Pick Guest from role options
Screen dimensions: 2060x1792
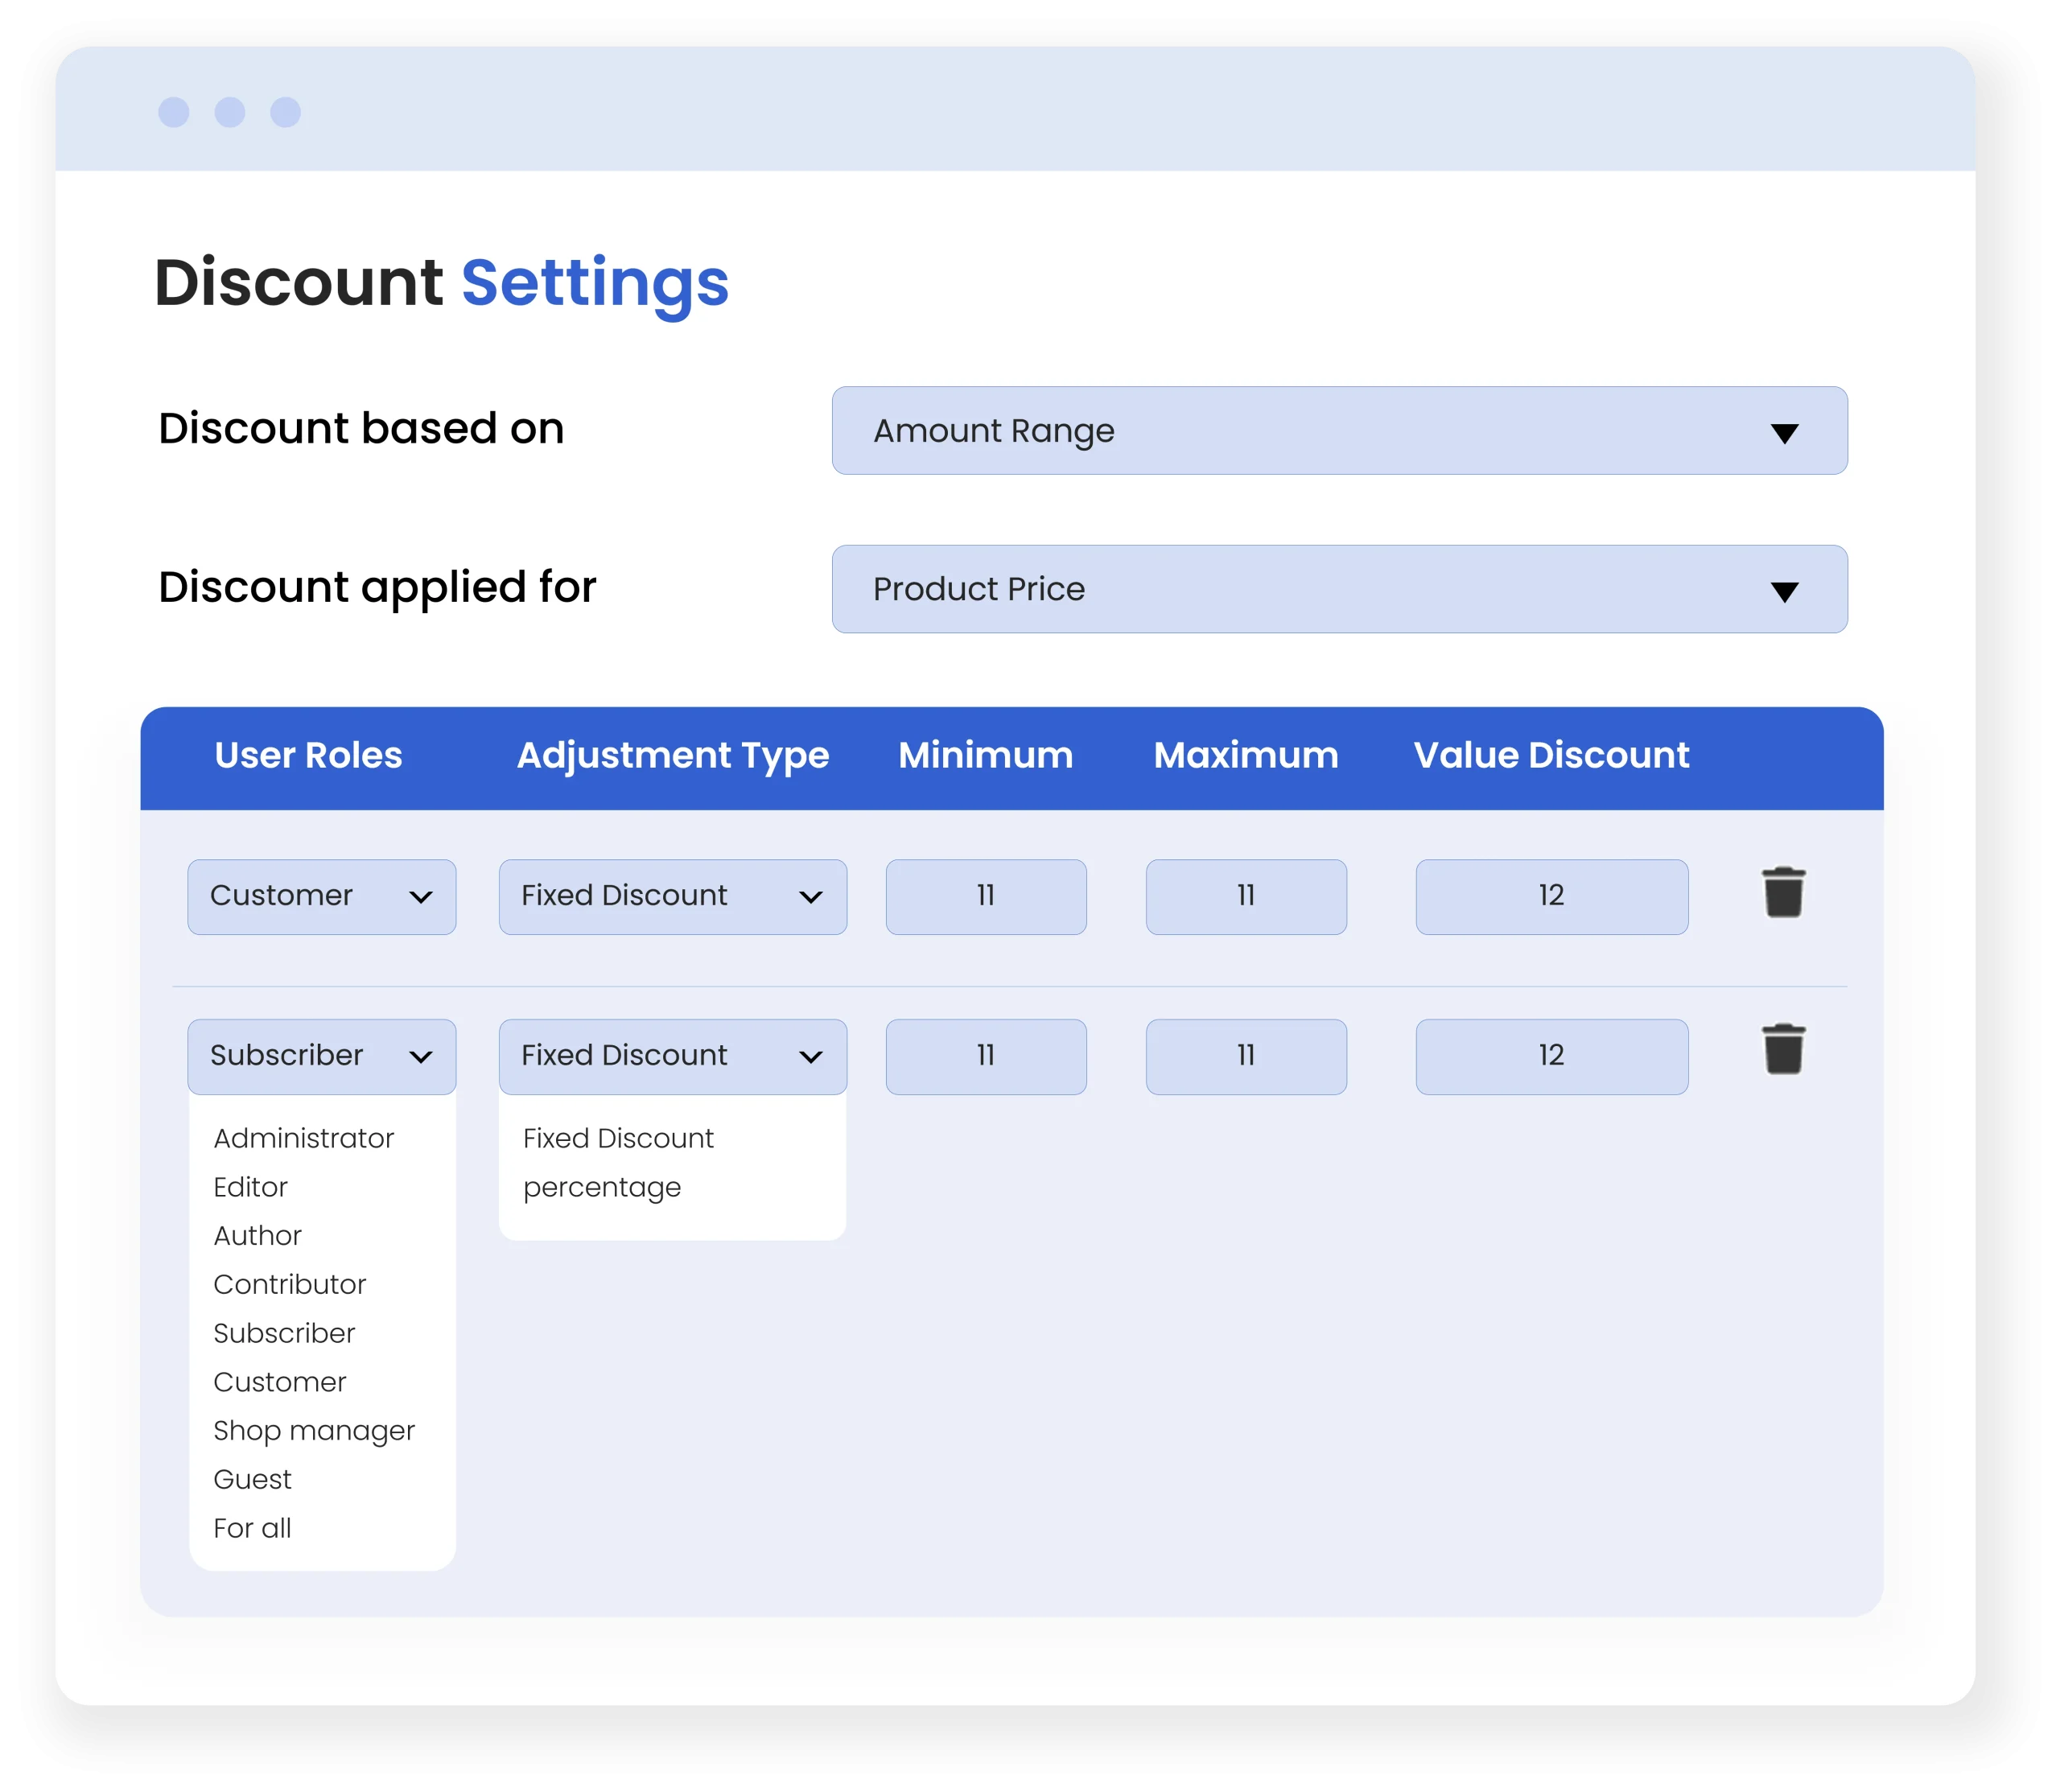252,1479
